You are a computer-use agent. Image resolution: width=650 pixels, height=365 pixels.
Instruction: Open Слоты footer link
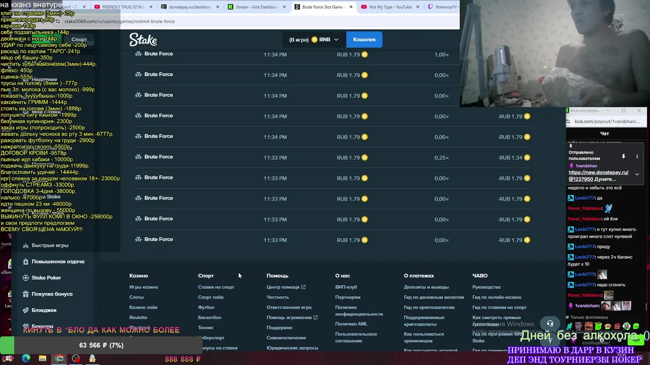pos(137,297)
